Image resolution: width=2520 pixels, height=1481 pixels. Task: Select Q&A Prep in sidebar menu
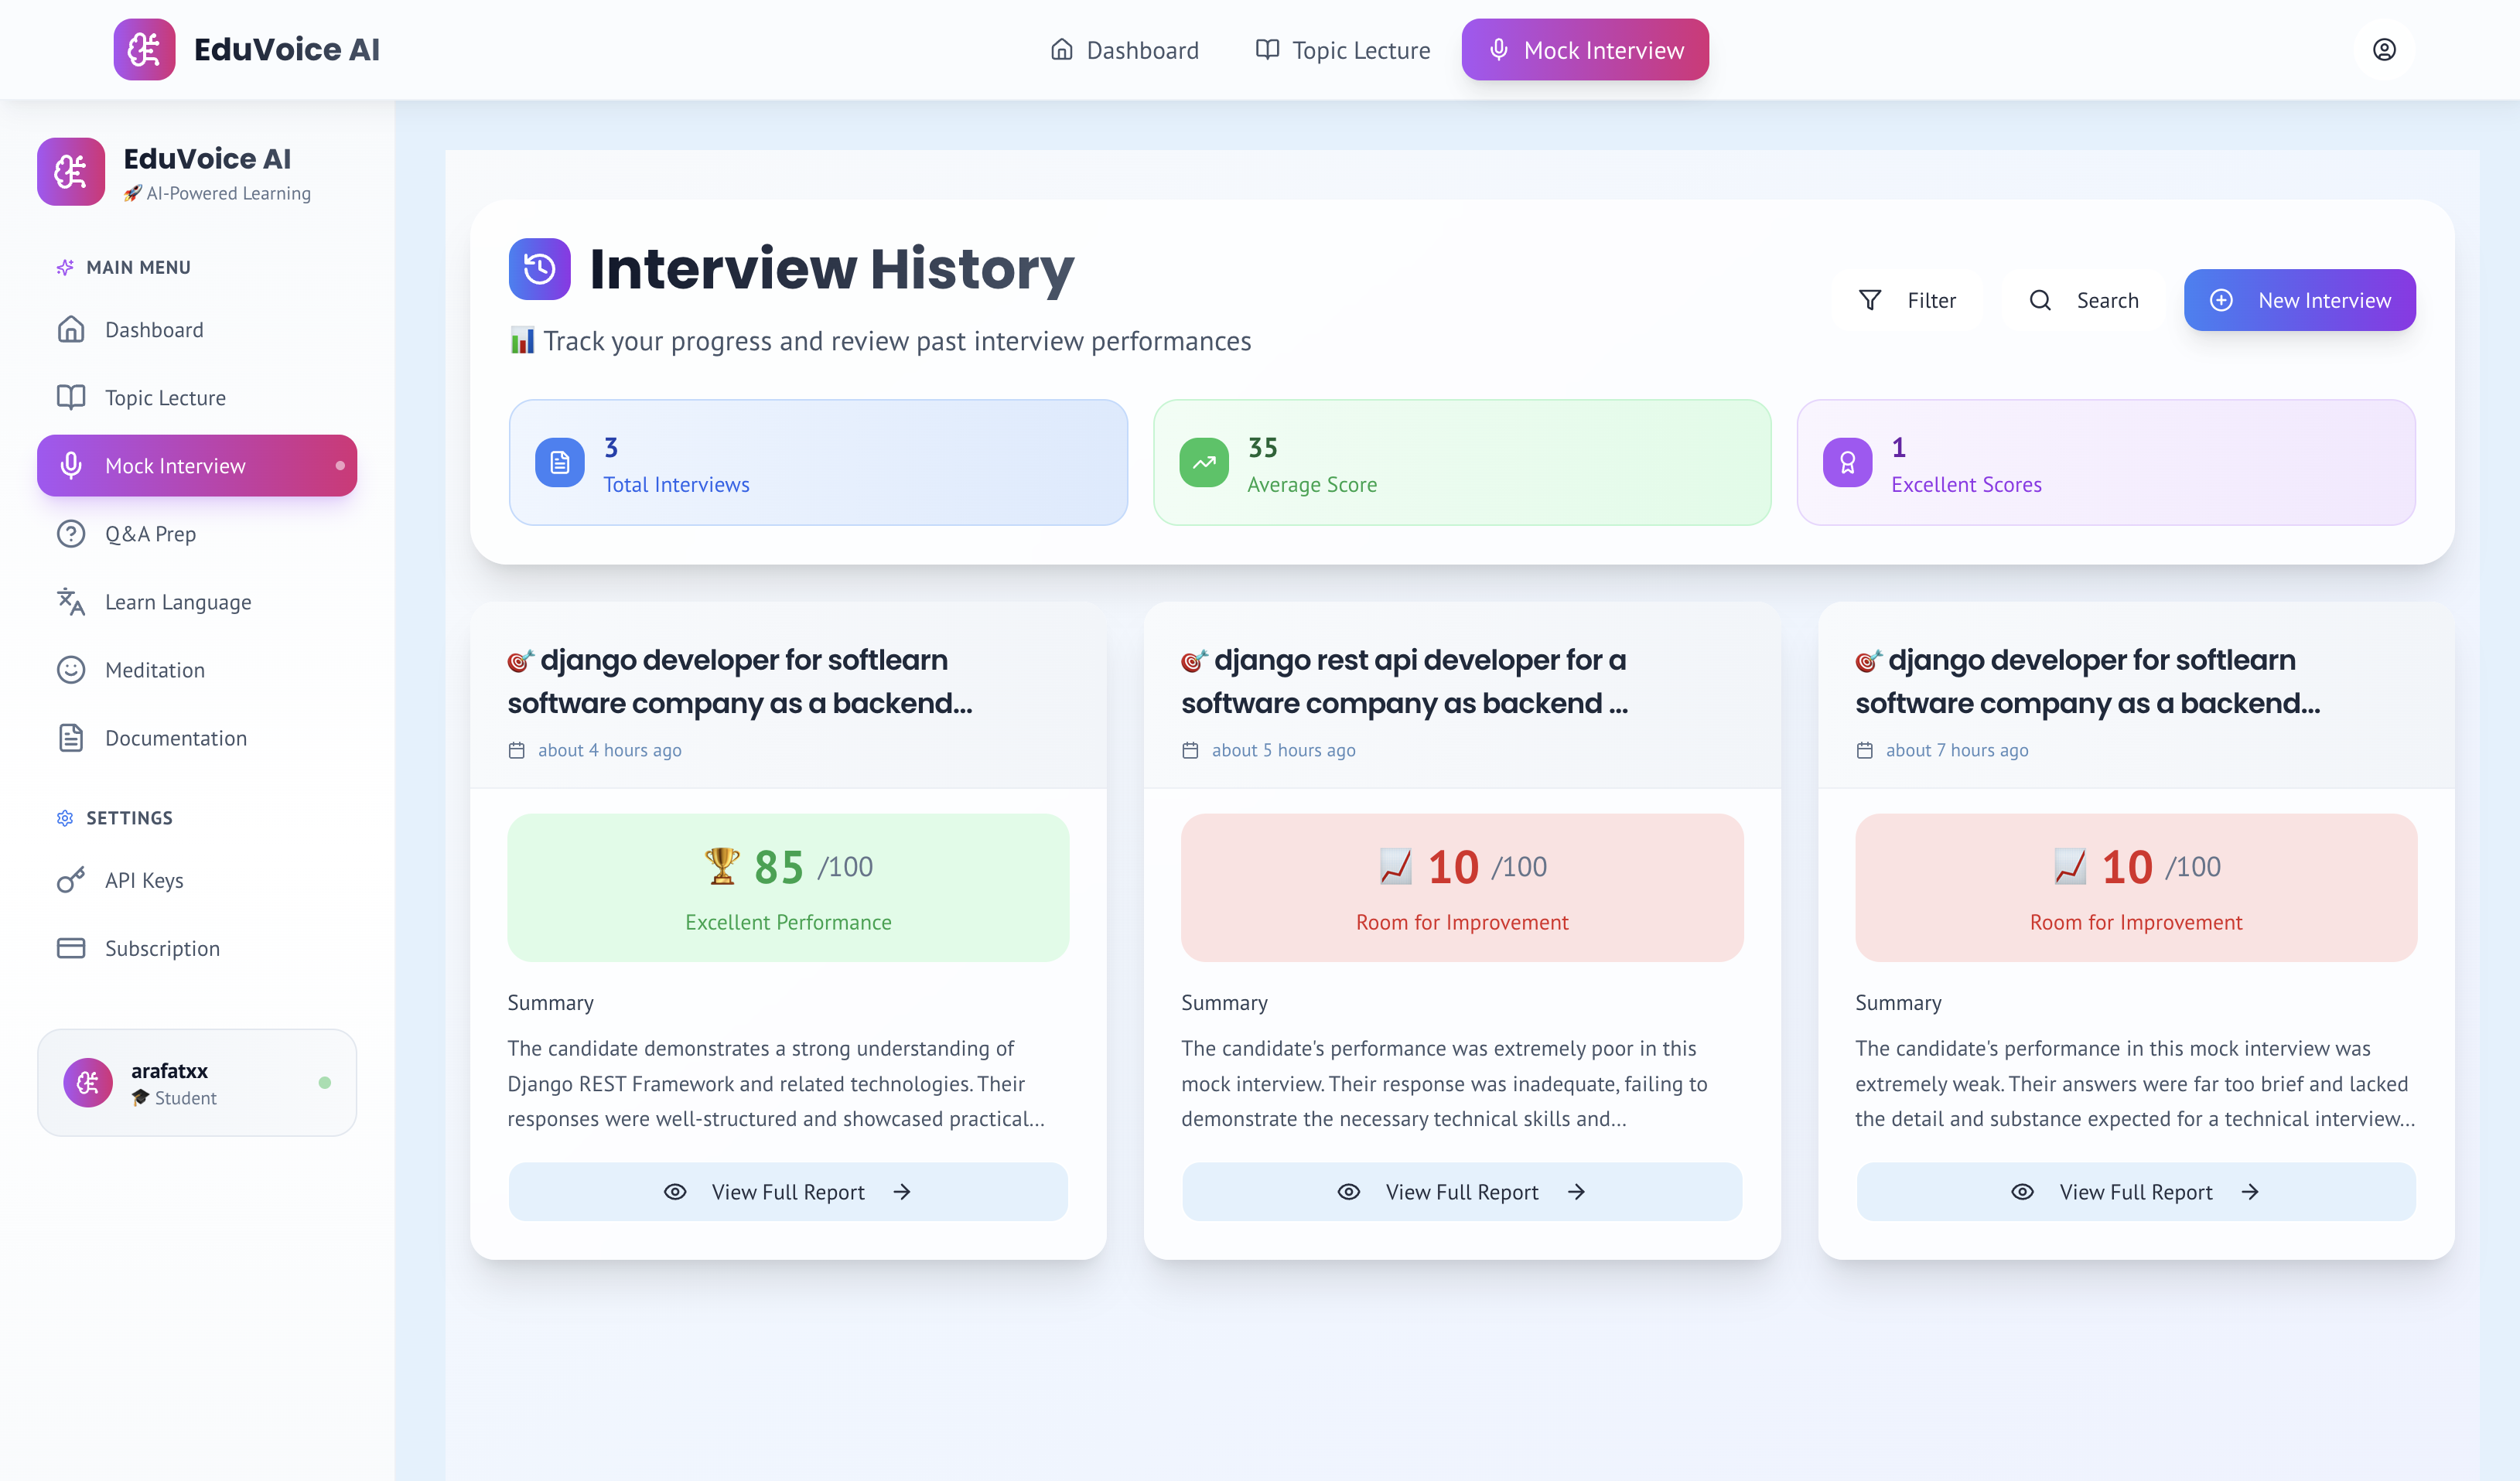pos(150,534)
